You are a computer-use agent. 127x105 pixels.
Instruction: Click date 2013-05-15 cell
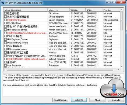[92, 59]
